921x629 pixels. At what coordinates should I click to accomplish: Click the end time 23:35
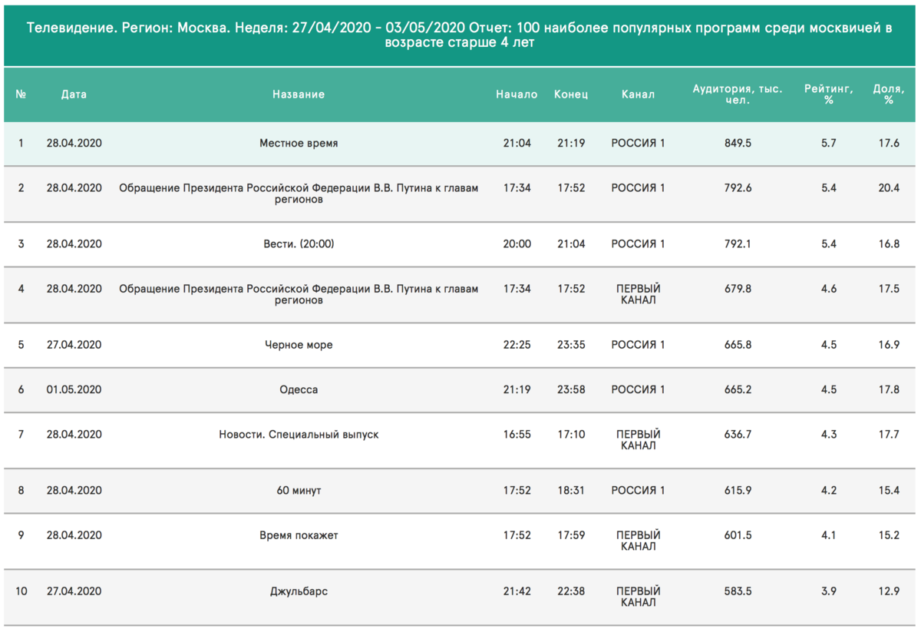click(571, 345)
